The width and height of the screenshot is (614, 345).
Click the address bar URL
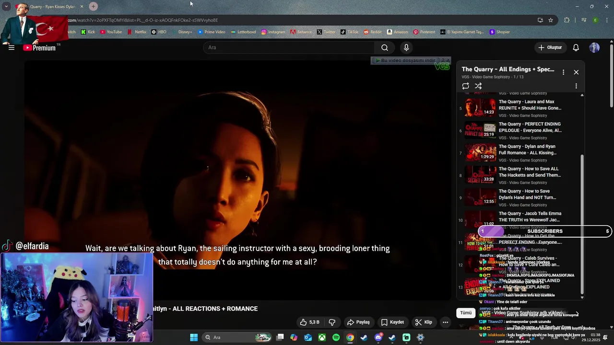143,20
